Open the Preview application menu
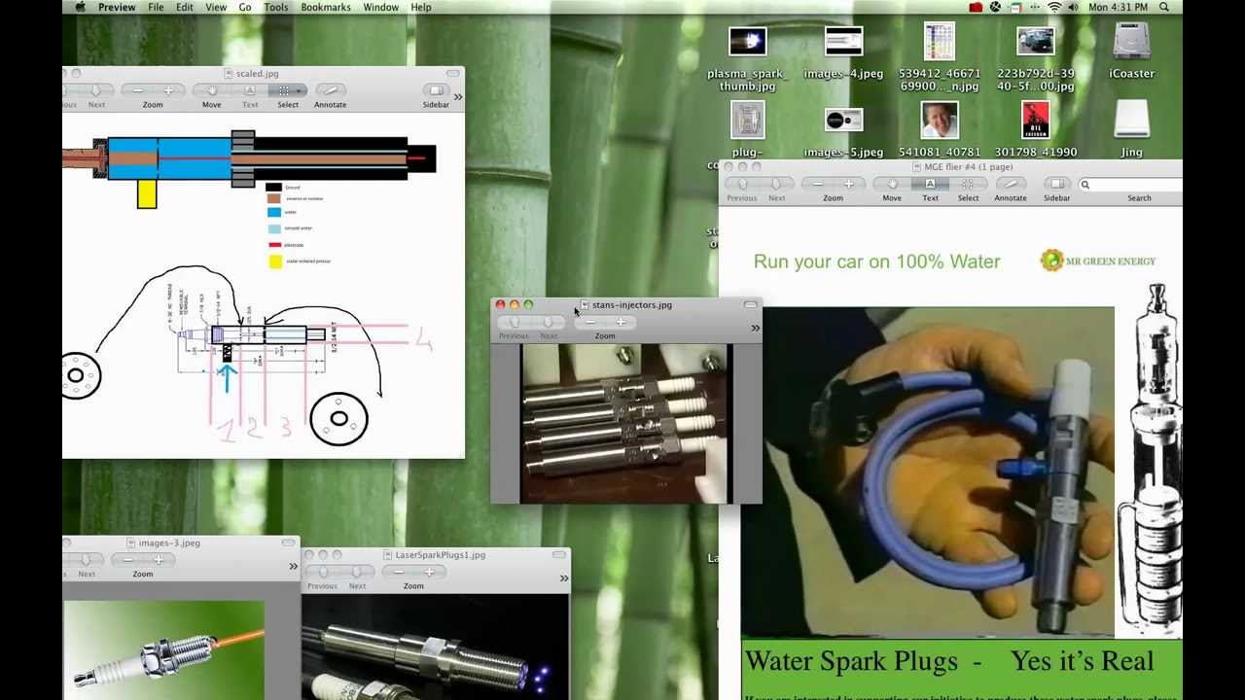 coord(117,8)
